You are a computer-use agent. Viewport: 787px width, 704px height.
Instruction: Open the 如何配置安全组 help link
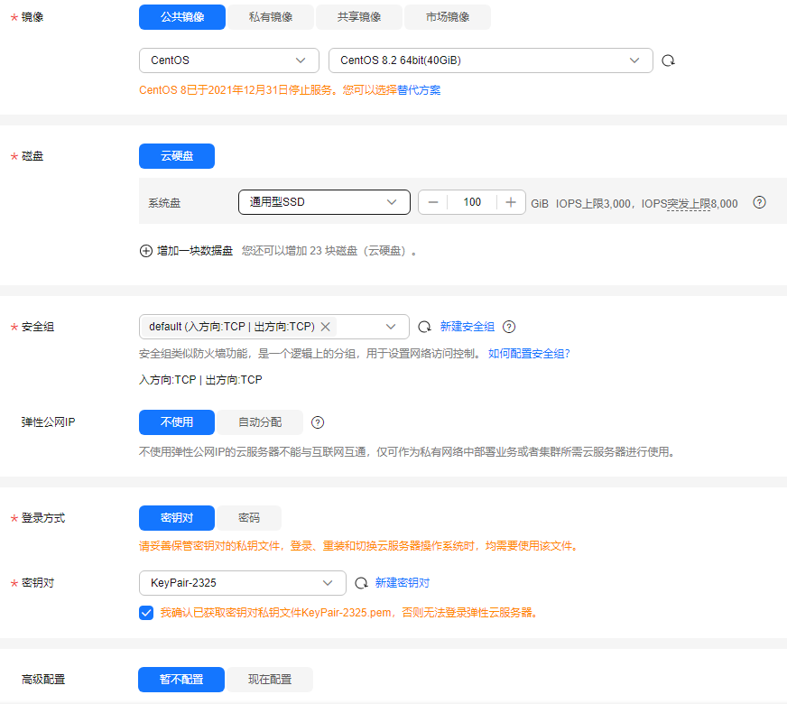[x=529, y=354]
